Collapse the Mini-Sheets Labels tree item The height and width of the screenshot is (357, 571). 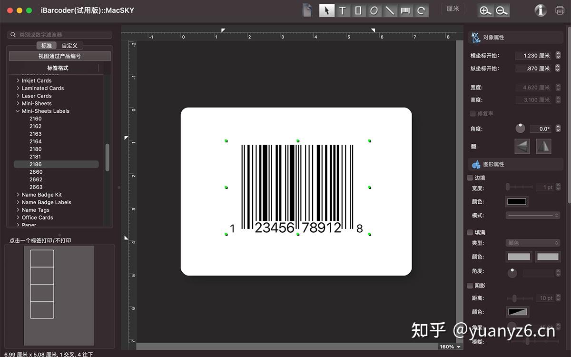click(18, 110)
